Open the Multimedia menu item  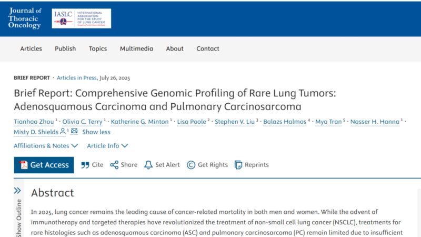click(136, 48)
